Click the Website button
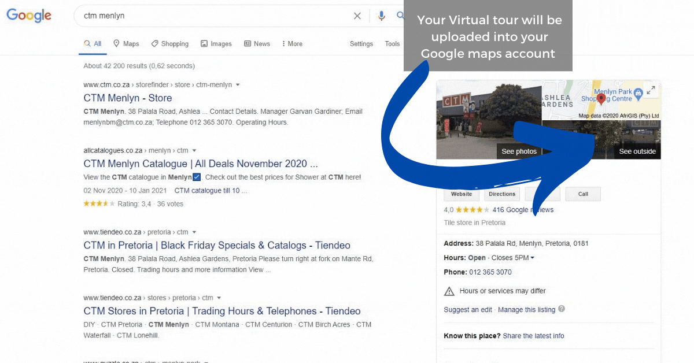 tap(462, 194)
